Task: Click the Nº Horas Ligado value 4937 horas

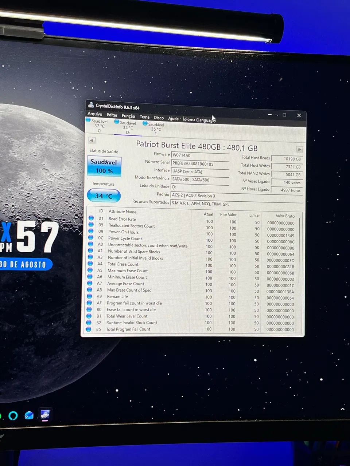Action: click(287, 190)
